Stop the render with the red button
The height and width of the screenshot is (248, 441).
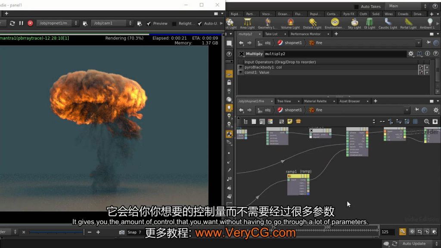30,23
